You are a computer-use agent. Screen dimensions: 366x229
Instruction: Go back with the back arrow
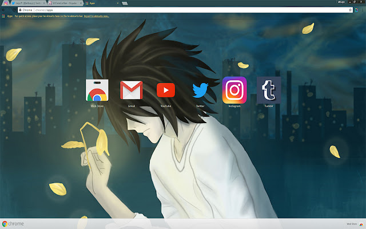(3, 10)
